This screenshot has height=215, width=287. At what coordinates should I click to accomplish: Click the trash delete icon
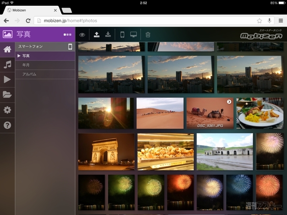[148, 34]
